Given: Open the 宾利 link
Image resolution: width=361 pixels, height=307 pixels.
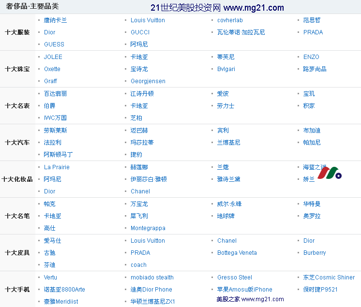Looking at the screenshot, I should 223,131.
